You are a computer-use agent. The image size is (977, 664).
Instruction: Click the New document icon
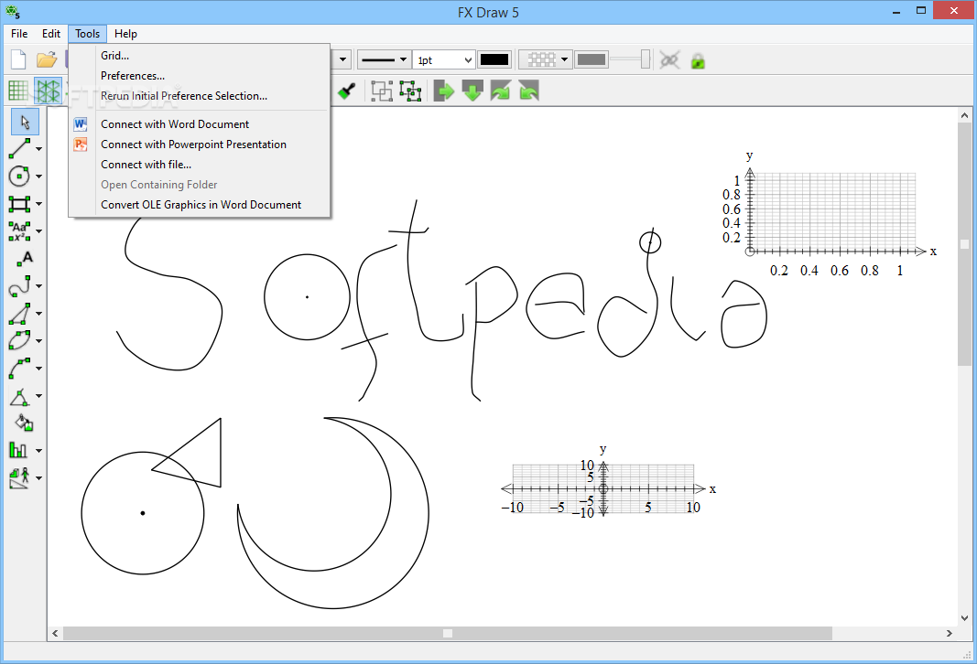pyautogui.click(x=18, y=59)
